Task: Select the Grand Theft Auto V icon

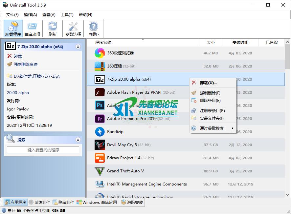Action: pos(100,171)
